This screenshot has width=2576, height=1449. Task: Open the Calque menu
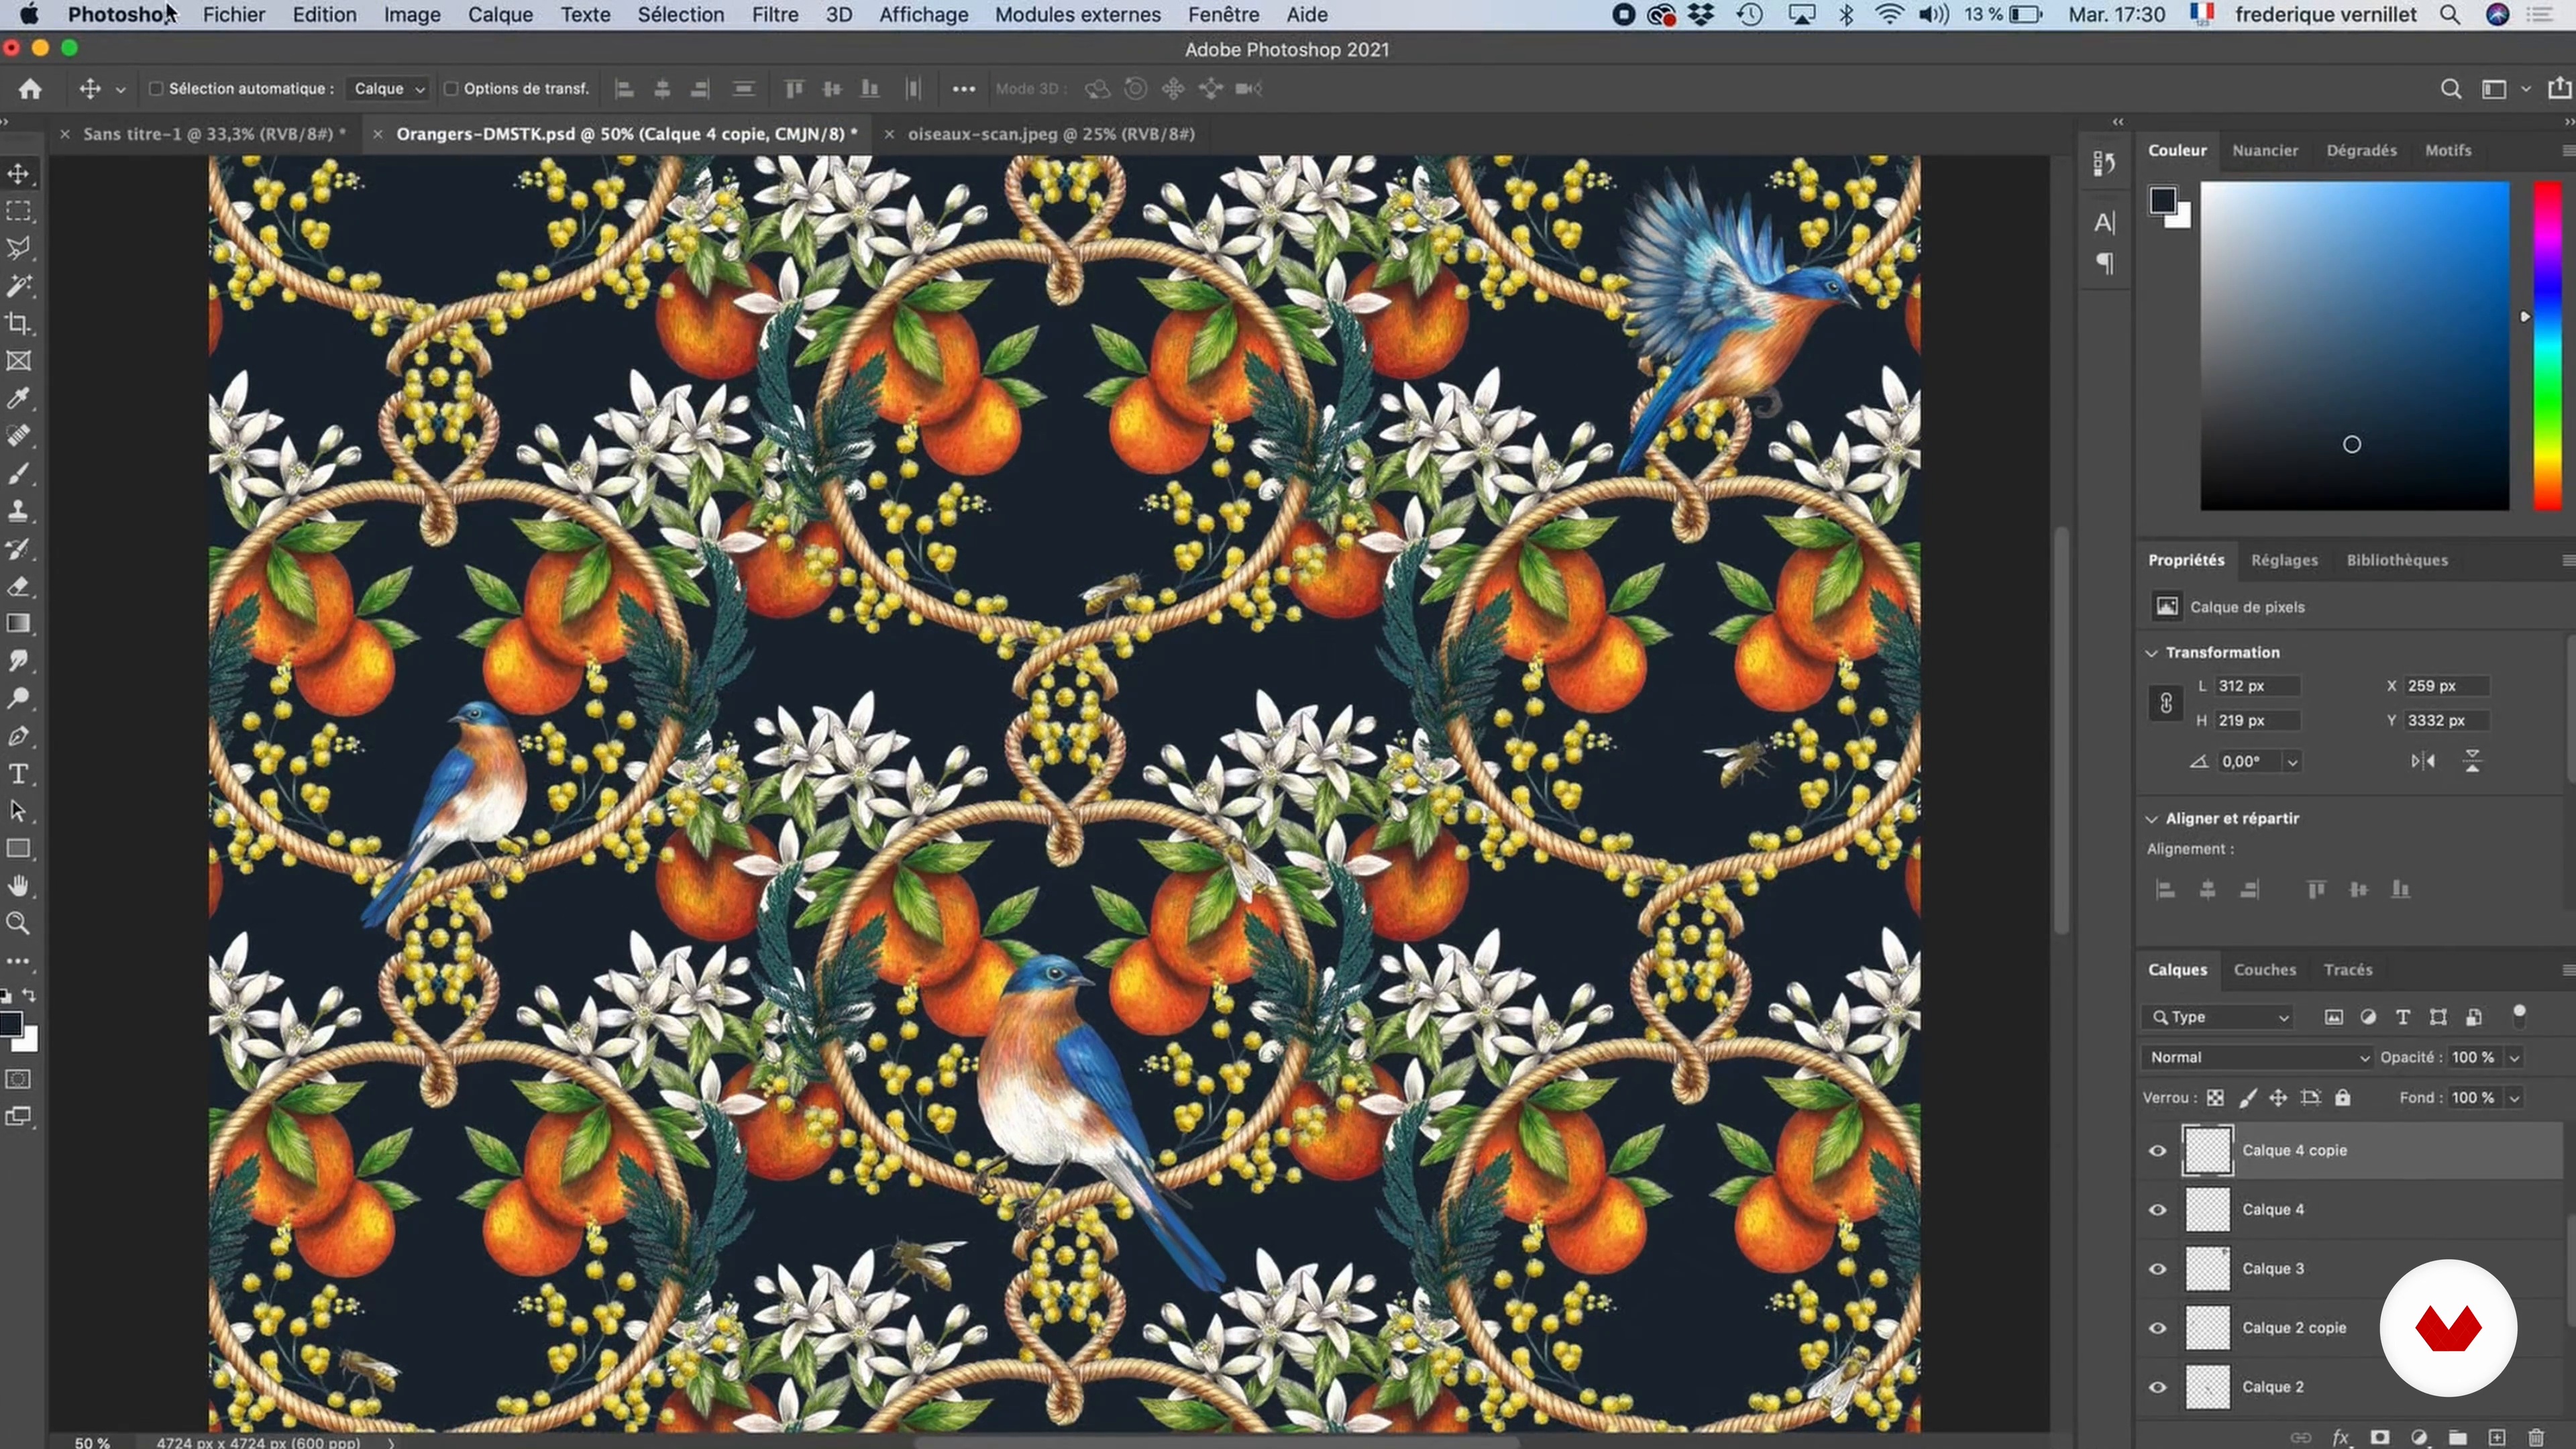click(x=500, y=15)
